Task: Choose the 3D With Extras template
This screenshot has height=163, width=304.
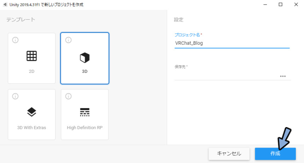Action: pos(31,114)
